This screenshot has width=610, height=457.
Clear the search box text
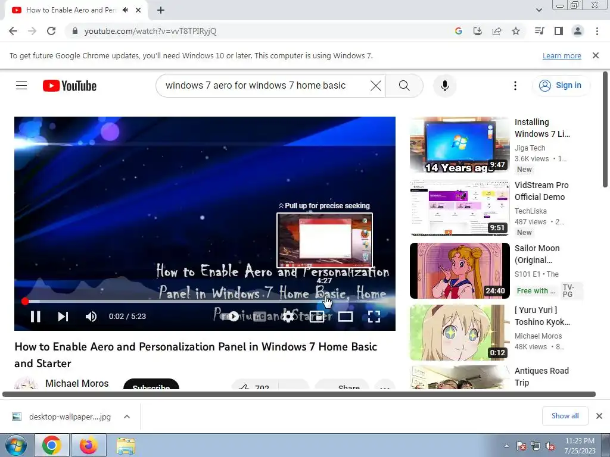pos(376,86)
